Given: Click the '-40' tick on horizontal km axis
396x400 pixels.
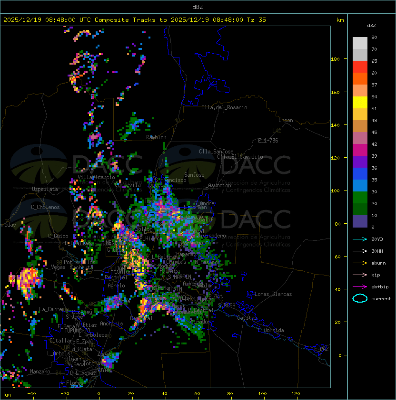Looking at the screenshot, I should click(31, 394).
